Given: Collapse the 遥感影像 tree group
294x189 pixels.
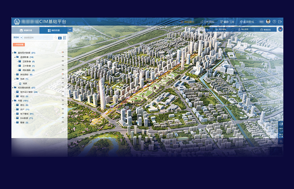Looking at the screenshot, I should coord(15,57).
